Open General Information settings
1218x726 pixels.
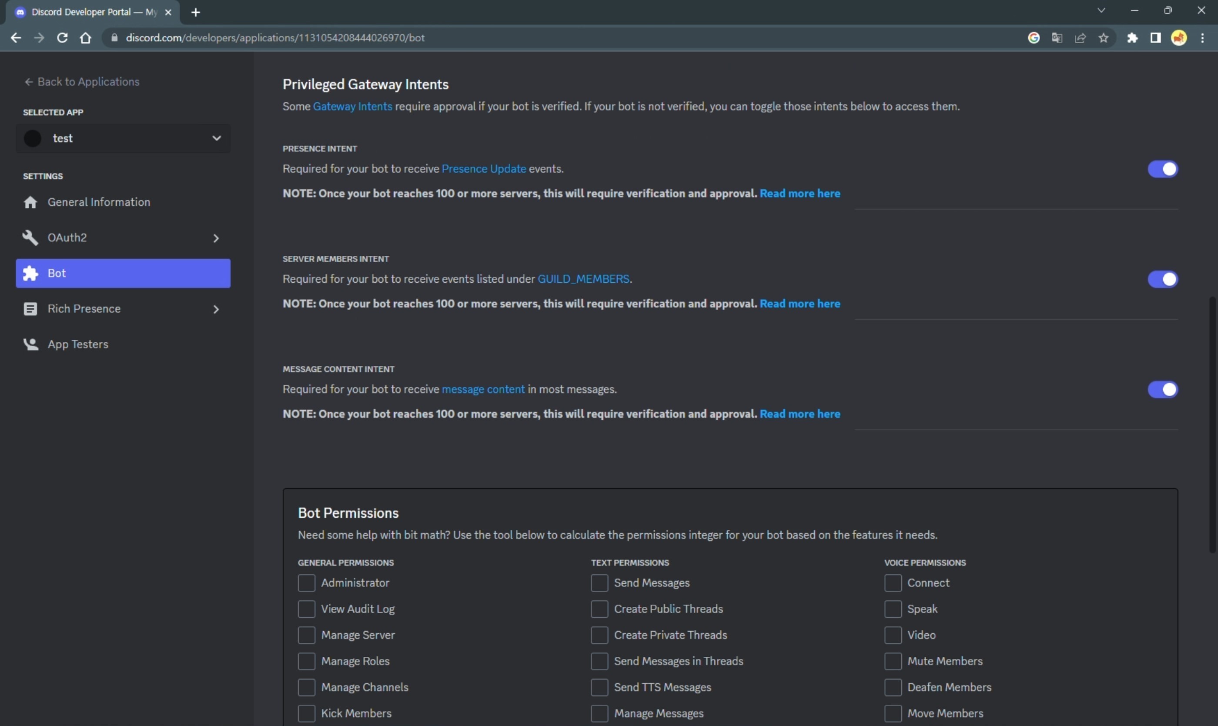(x=123, y=202)
